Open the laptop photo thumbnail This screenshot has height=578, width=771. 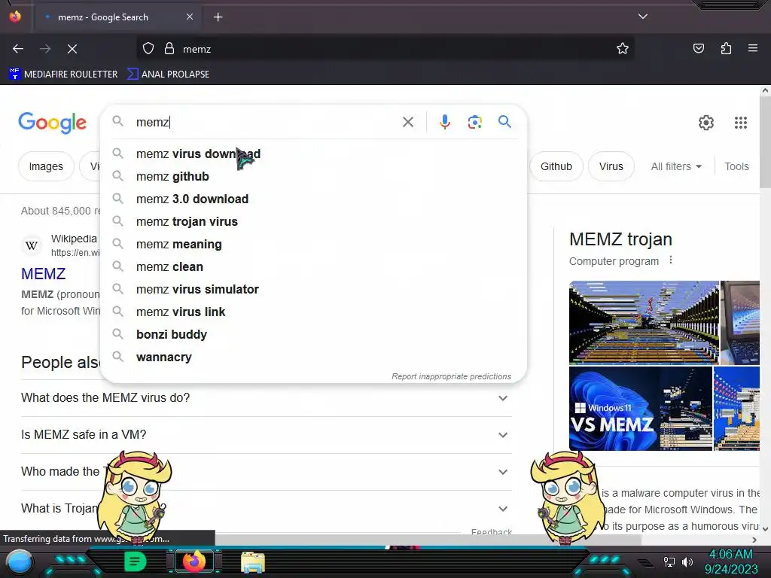(740, 322)
